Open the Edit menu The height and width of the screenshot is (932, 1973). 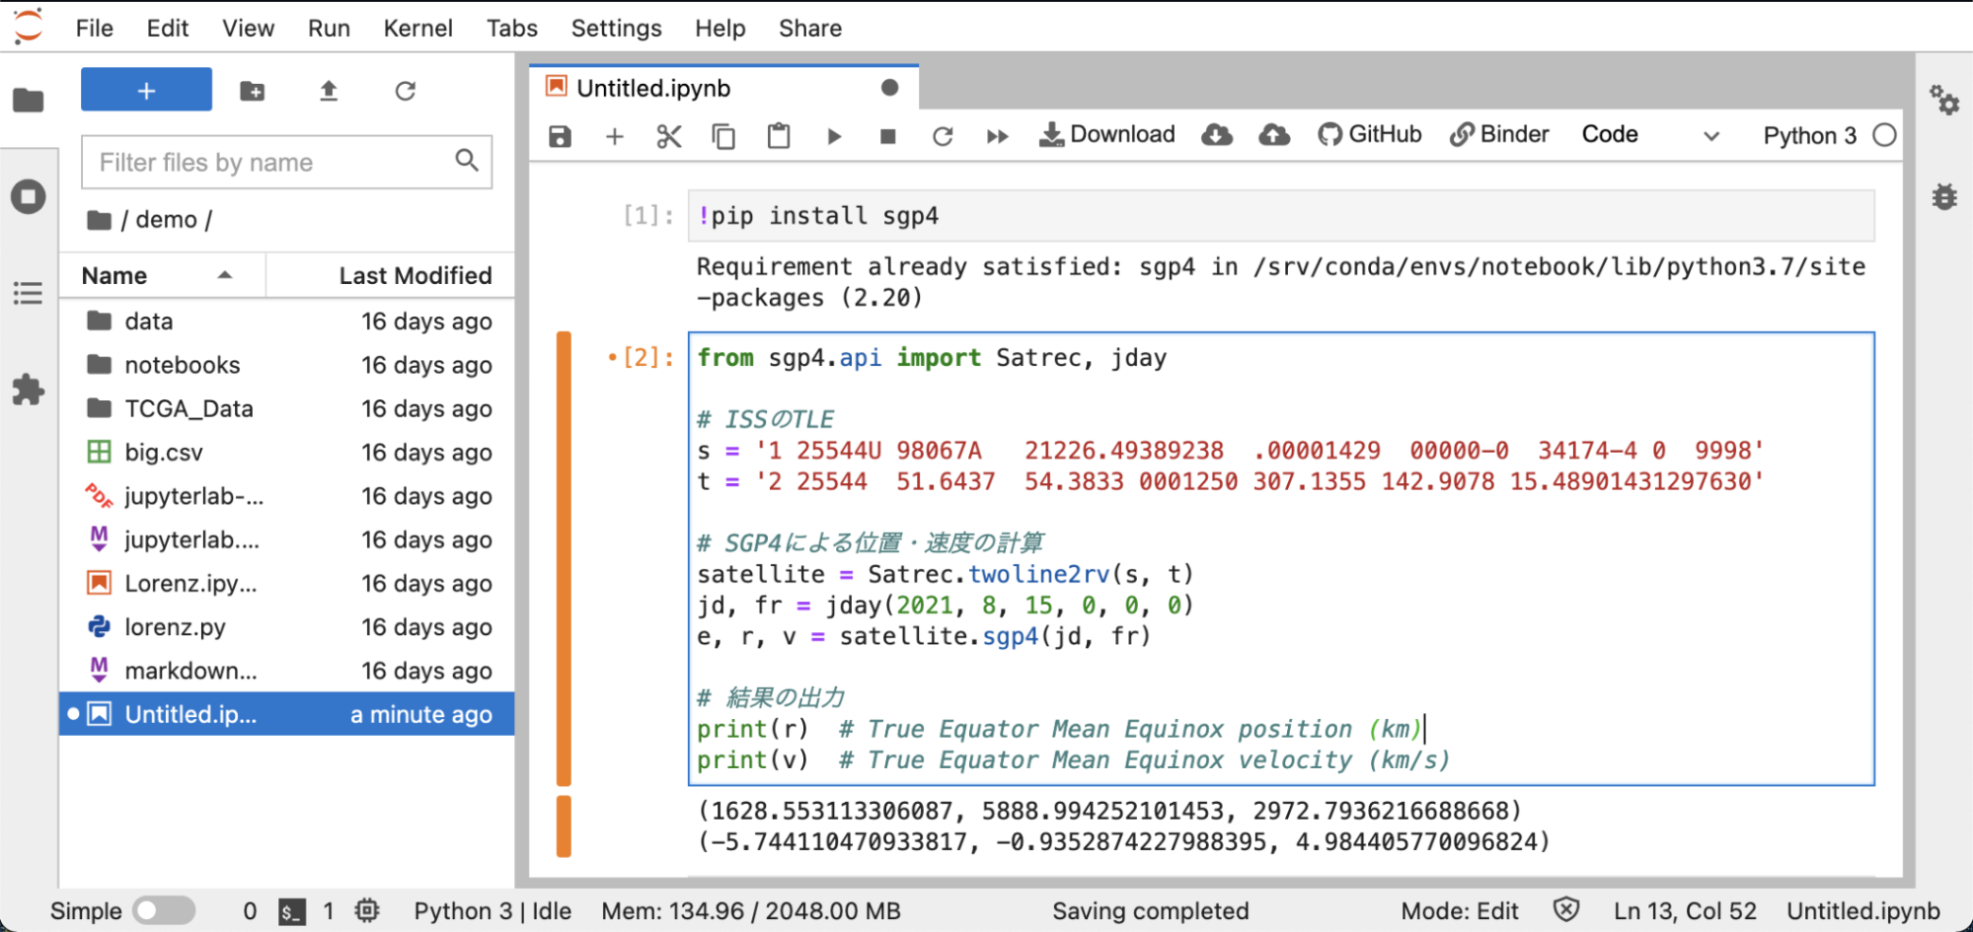point(167,28)
